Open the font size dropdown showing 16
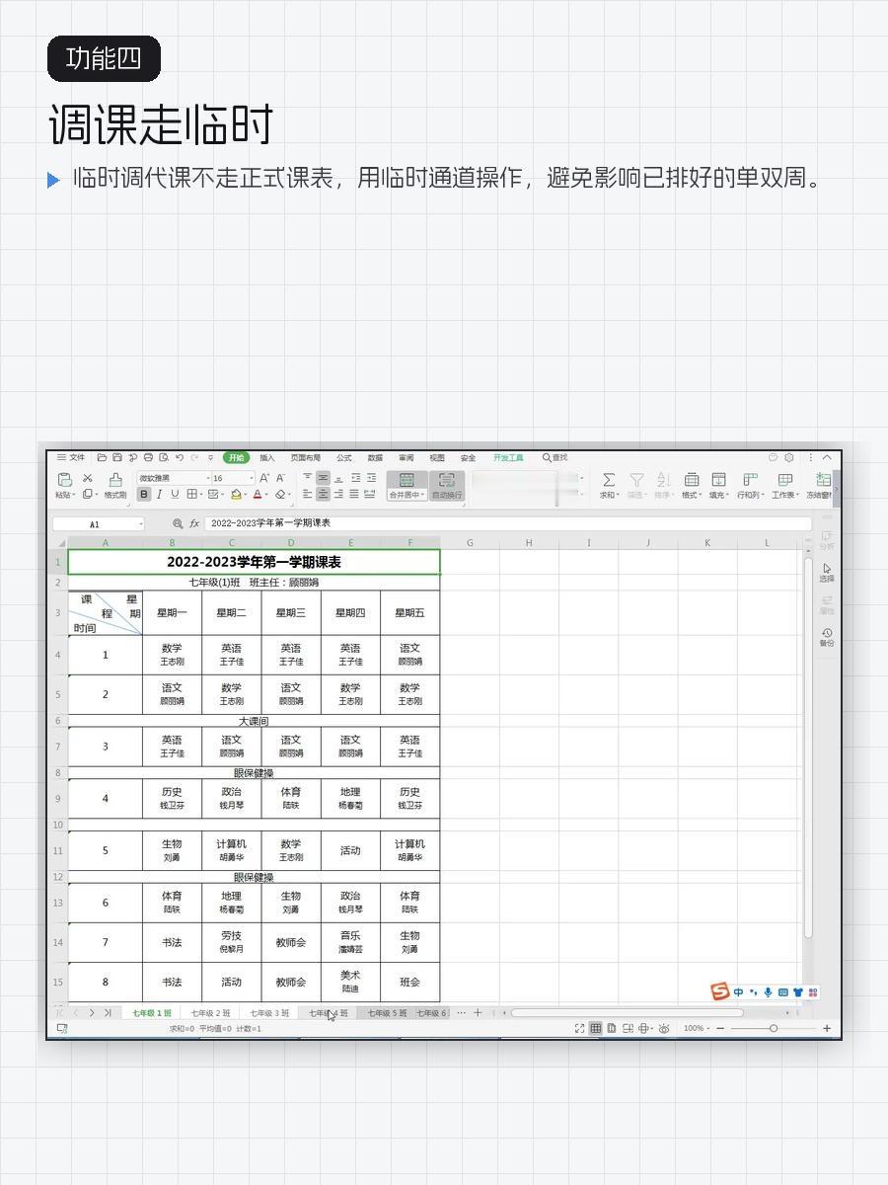 (252, 478)
